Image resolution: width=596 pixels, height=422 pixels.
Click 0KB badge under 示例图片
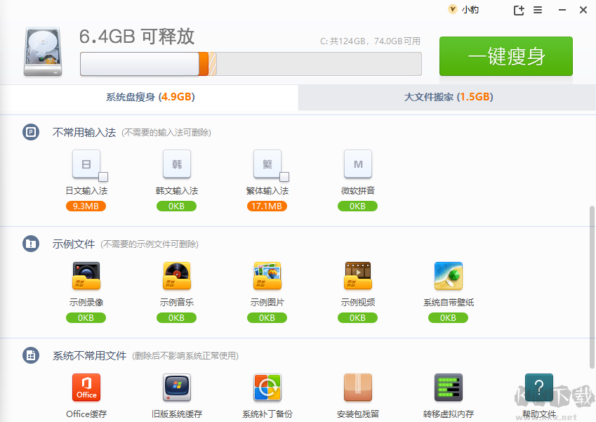(267, 318)
